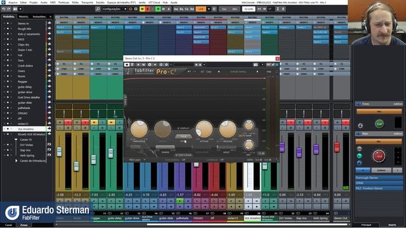Click the FX icon beside DLY Violao
Image resolution: width=406 pixels, height=228 pixels.
[49, 145]
